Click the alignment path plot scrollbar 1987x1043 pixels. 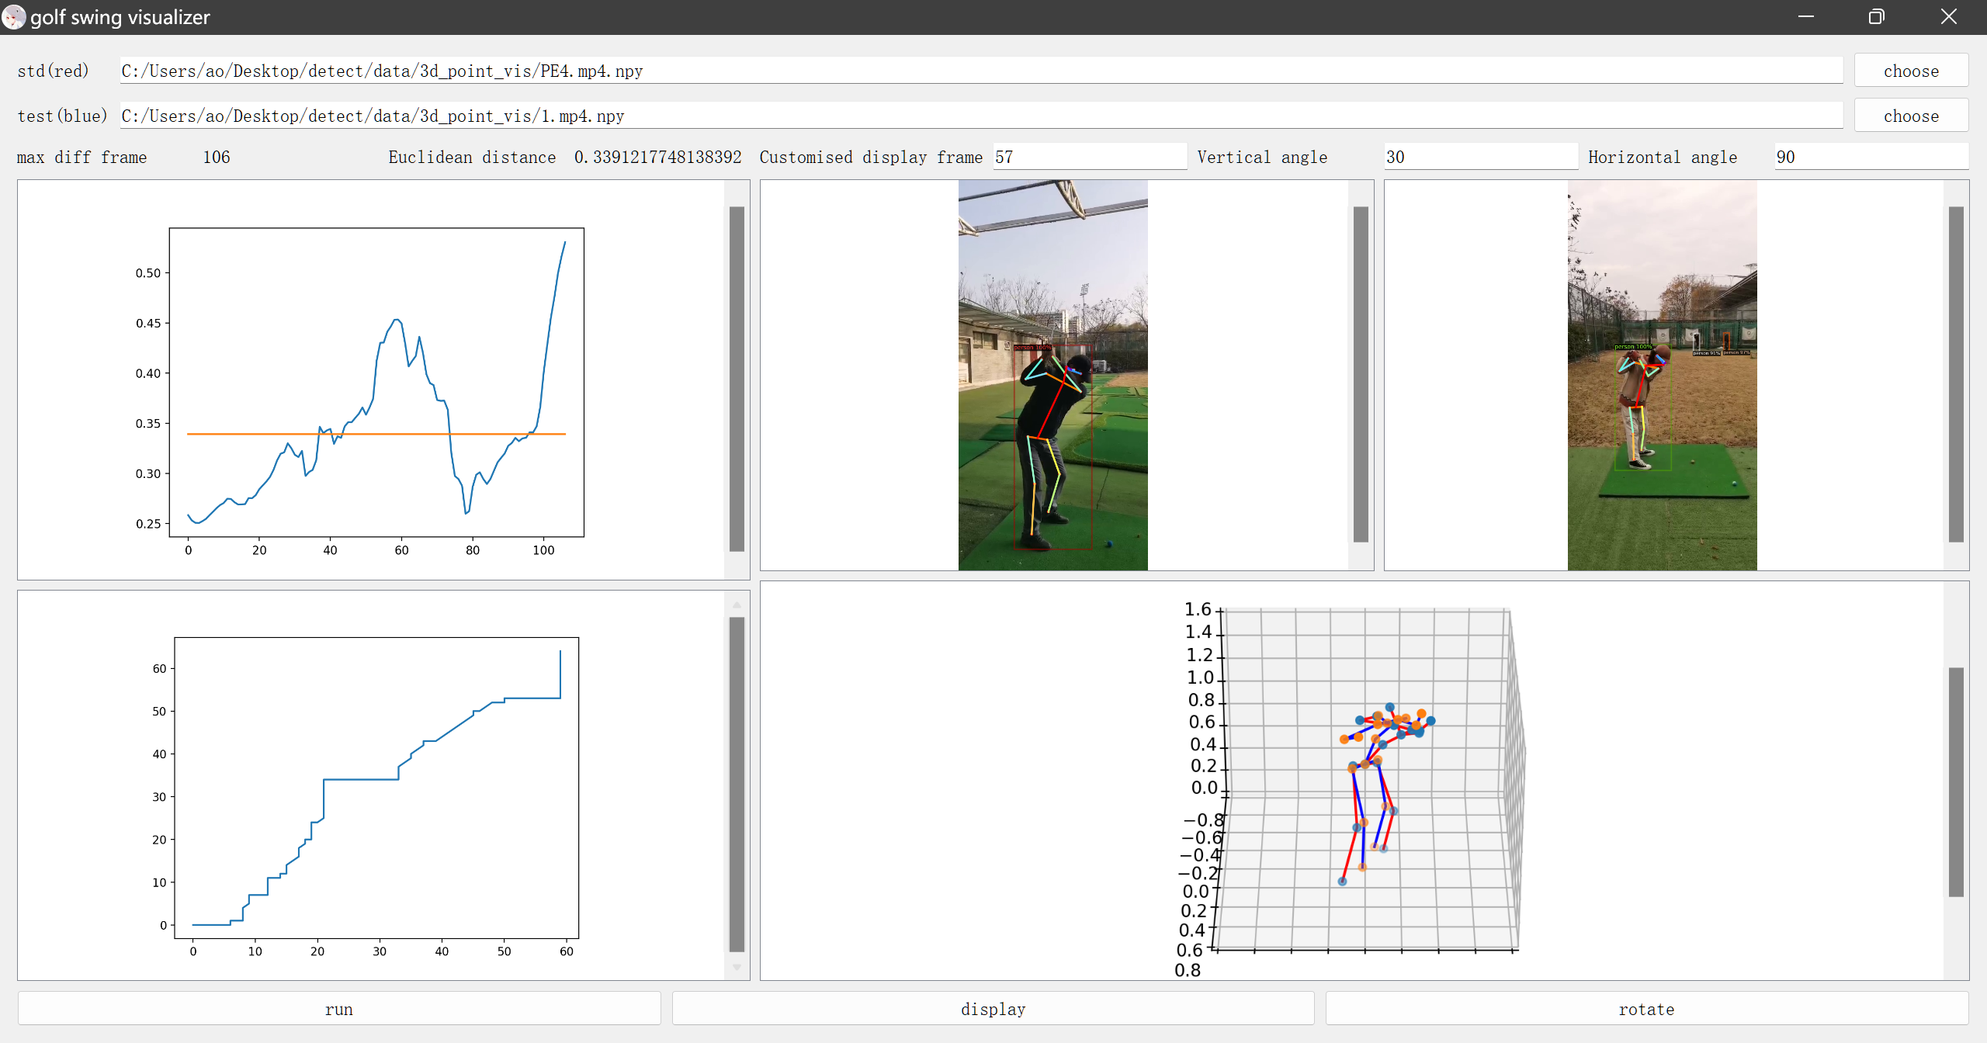coord(737,784)
